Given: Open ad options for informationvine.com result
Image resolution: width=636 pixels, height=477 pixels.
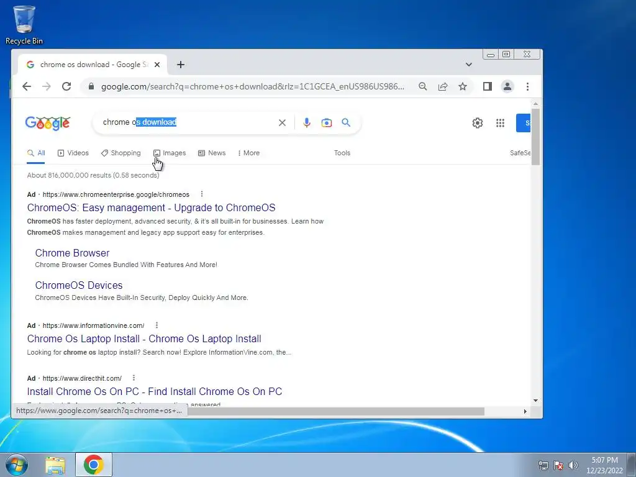Looking at the screenshot, I should (x=157, y=325).
